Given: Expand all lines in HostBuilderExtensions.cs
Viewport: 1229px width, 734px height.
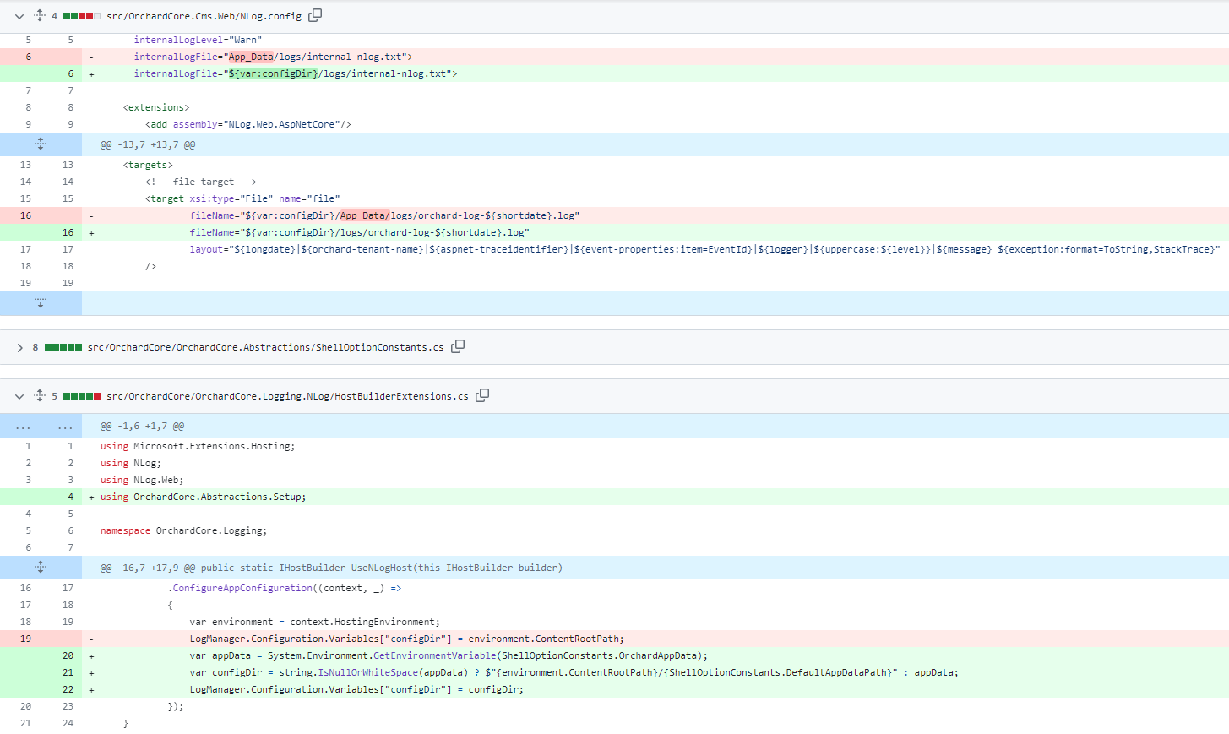Looking at the screenshot, I should point(40,395).
